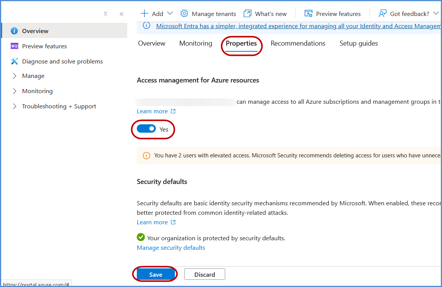Click the What's new external link icon

248,14
